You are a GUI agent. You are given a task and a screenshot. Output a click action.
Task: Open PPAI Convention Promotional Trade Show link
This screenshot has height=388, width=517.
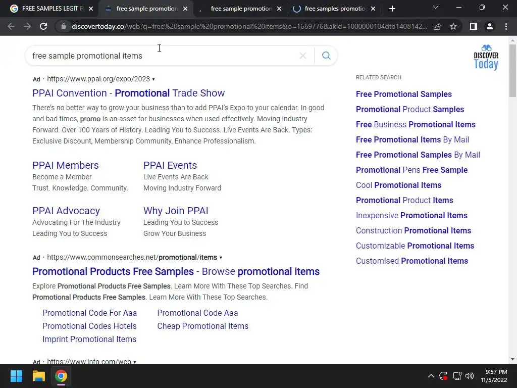click(129, 93)
